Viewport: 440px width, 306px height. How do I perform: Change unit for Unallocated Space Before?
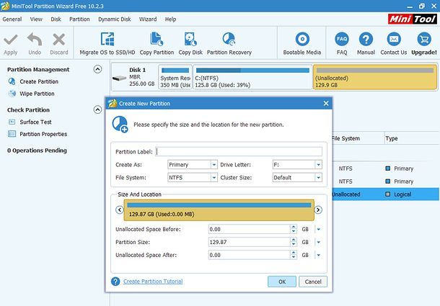[319, 229]
